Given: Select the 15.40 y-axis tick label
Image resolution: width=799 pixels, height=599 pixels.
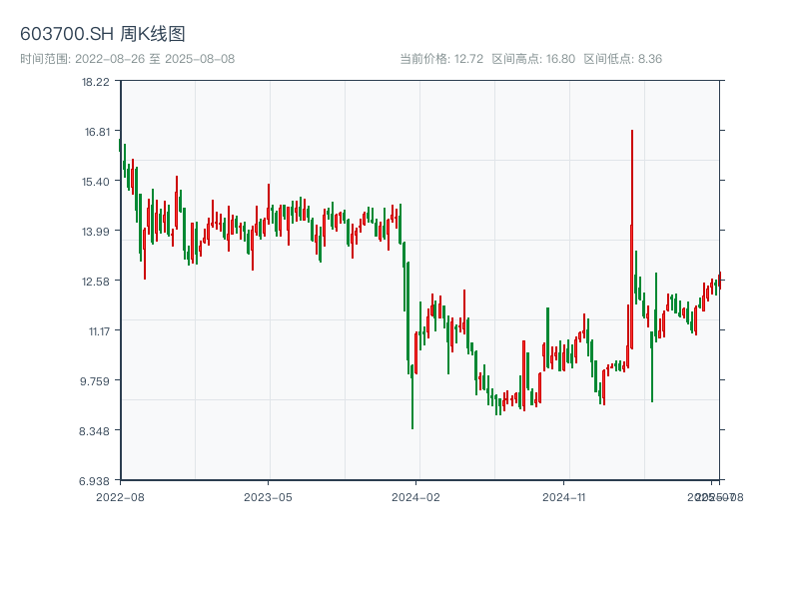Looking at the screenshot, I should (x=96, y=182).
